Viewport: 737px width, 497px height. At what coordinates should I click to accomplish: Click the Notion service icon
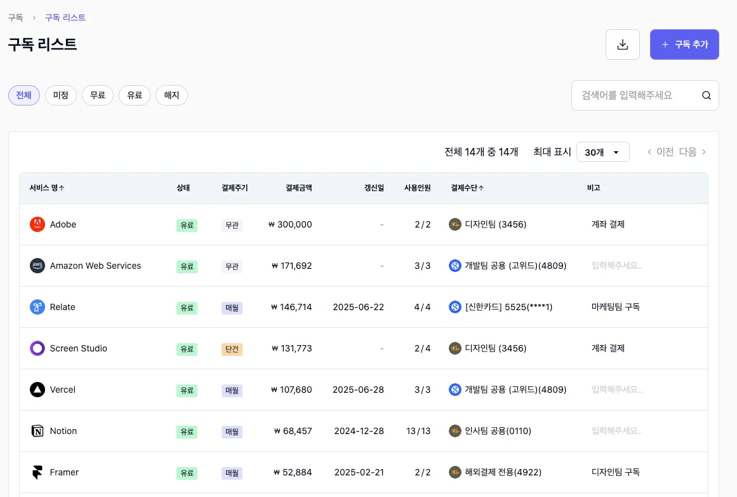pos(37,431)
